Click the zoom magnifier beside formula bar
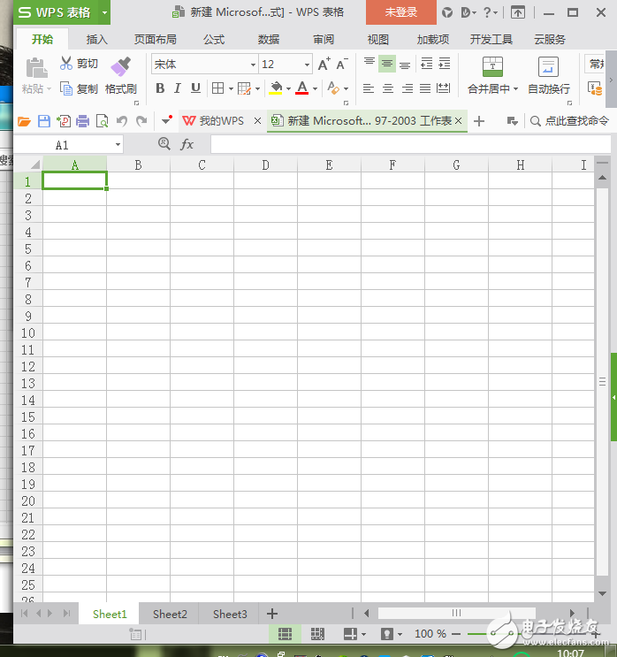The height and width of the screenshot is (657, 617). [164, 144]
